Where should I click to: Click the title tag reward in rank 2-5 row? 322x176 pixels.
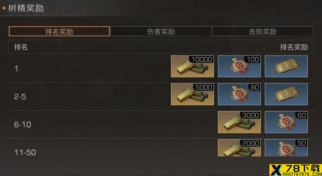coord(286,94)
